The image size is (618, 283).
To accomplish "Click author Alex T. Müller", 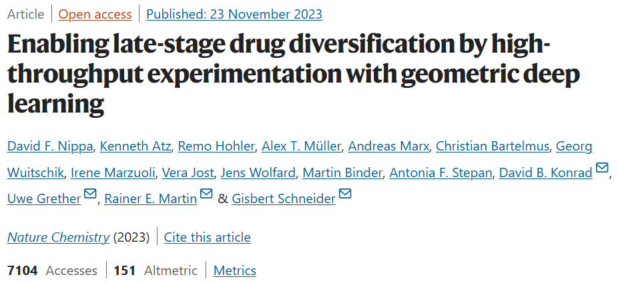I will pyautogui.click(x=300, y=146).
